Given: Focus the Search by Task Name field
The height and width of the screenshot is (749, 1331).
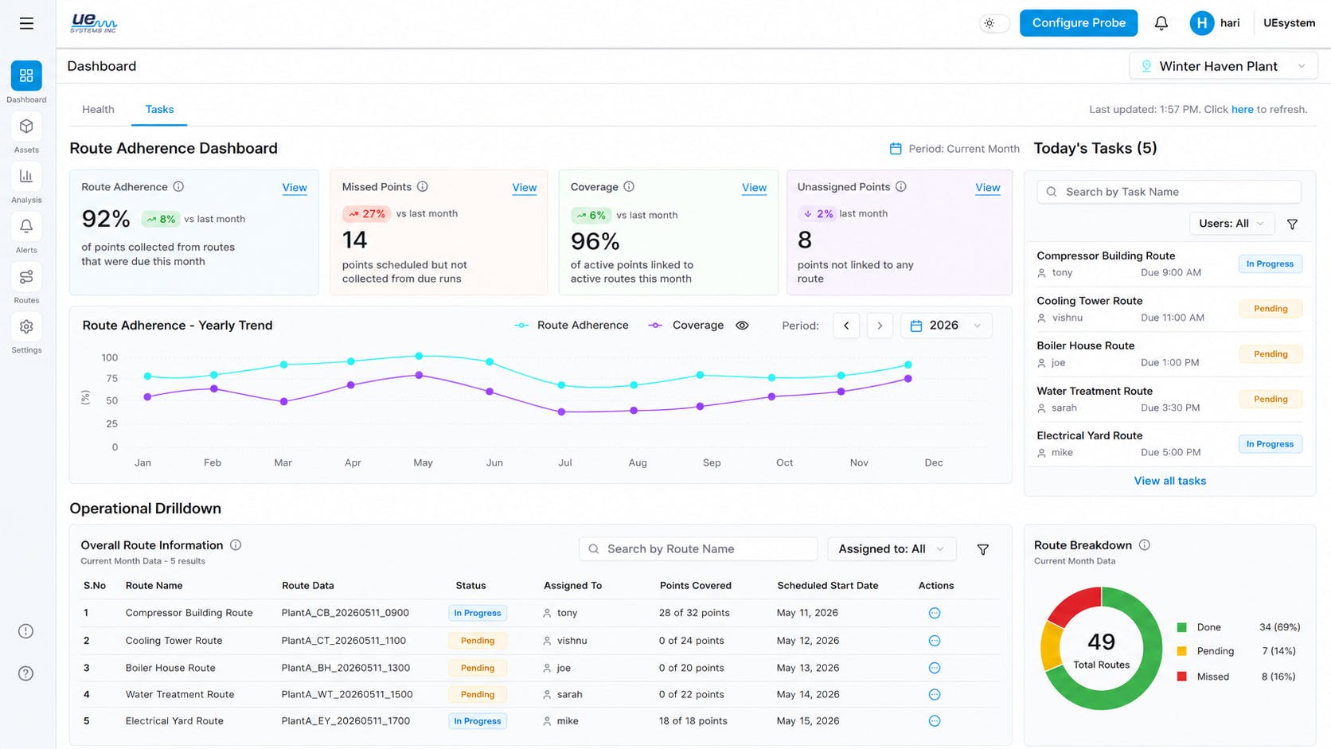Looking at the screenshot, I should 1169,192.
